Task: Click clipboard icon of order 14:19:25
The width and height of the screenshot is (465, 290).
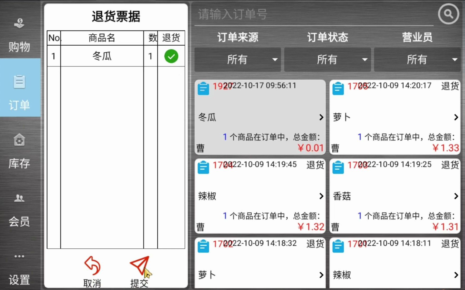Action: coord(338,167)
